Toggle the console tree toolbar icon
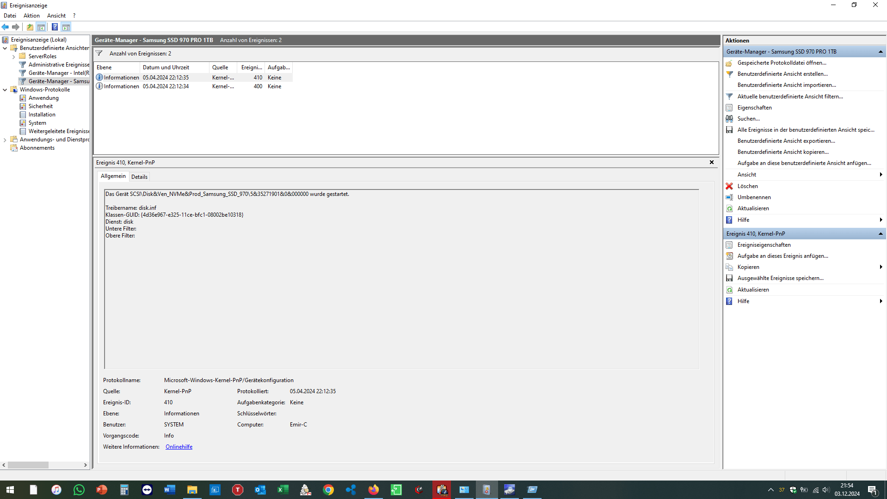The height and width of the screenshot is (499, 887). pos(41,27)
